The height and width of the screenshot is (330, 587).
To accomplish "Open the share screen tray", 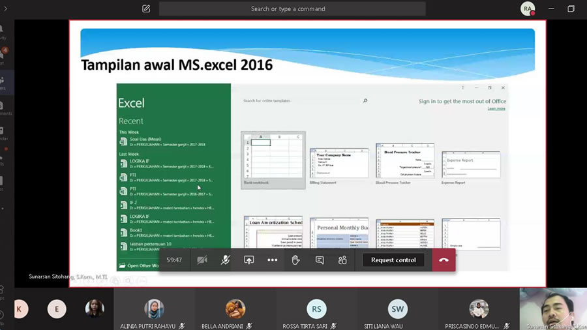I will [248, 260].
